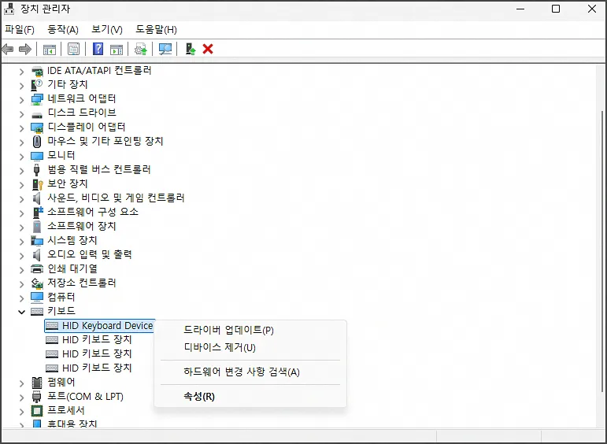The height and width of the screenshot is (444, 607).
Task: Open the blue Help question mark icon
Action: (98, 49)
